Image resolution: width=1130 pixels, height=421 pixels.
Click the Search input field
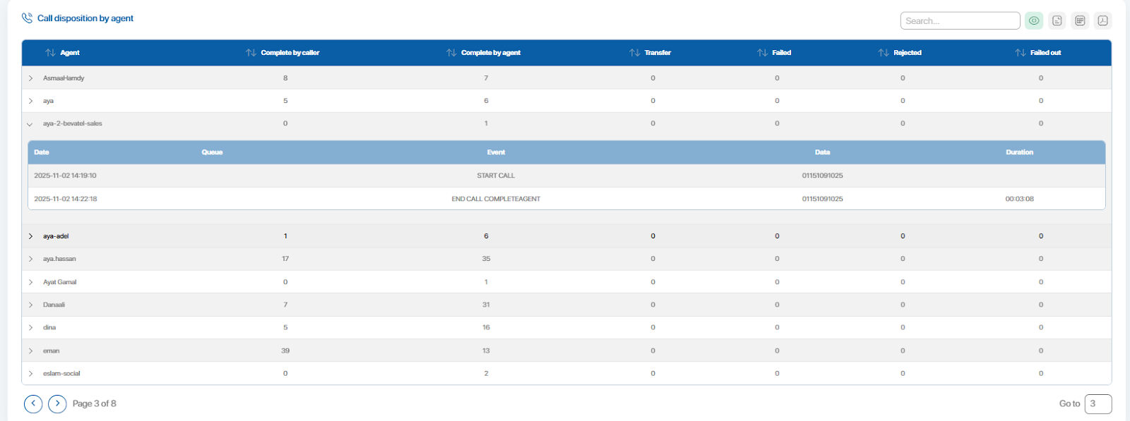(959, 21)
